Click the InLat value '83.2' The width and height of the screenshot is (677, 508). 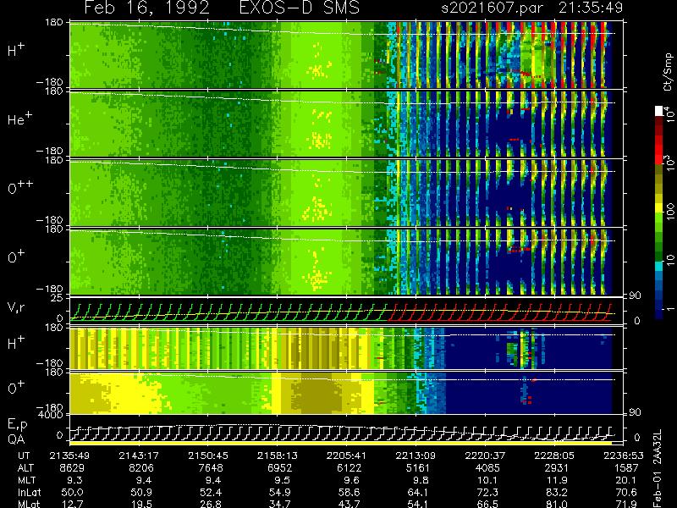556,492
